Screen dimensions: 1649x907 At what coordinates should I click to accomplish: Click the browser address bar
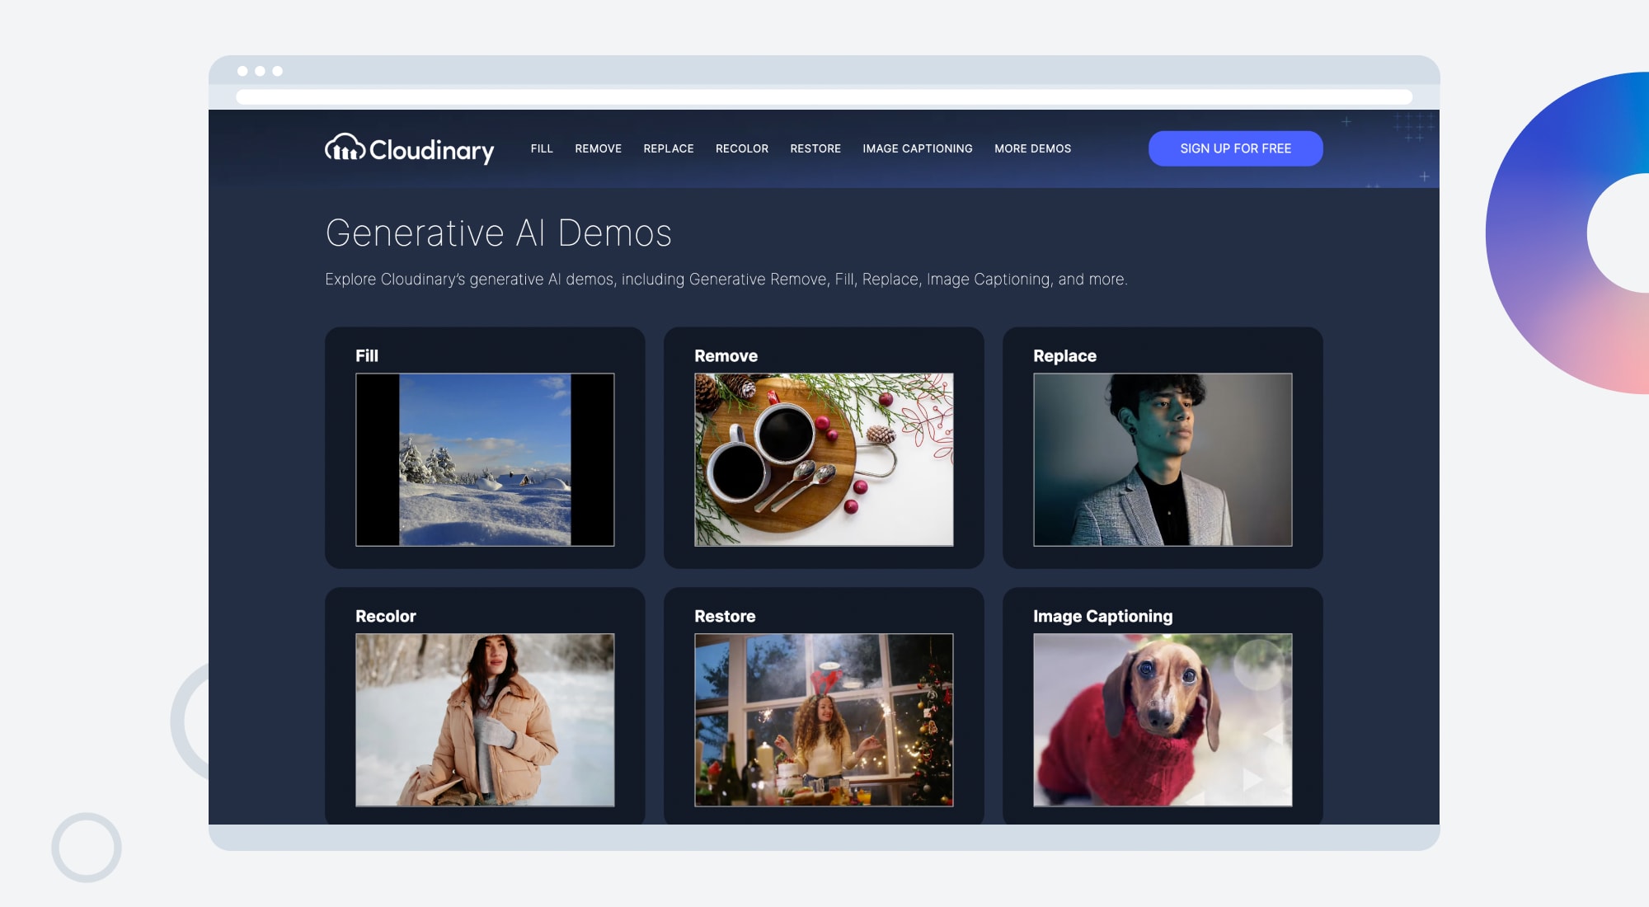824,97
